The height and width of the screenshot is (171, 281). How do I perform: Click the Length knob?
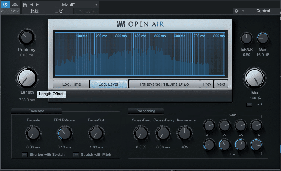[x=27, y=78]
